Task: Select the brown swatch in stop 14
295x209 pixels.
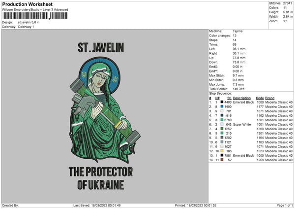Action: click(x=222, y=160)
